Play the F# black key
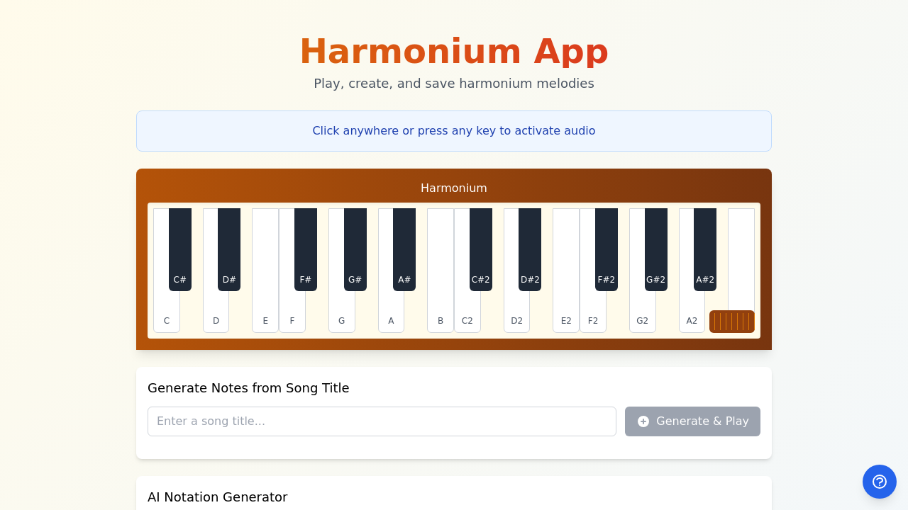Viewport: 908px width, 510px height. 306,248
